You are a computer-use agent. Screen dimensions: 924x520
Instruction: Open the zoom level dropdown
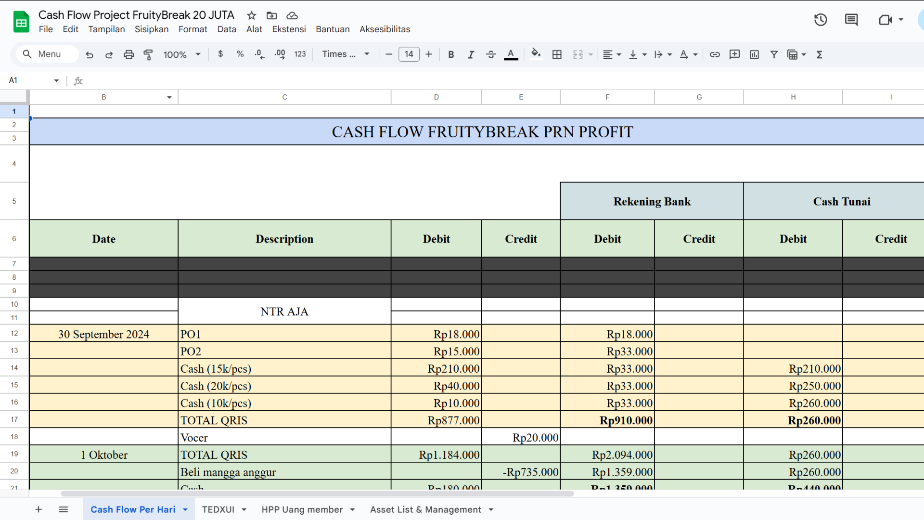(181, 54)
